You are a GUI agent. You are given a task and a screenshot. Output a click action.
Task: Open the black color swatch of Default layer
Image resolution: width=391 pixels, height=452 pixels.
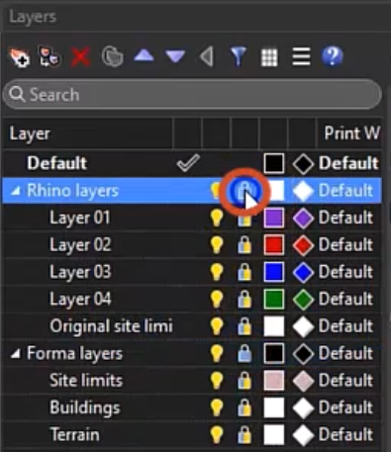coord(274,163)
